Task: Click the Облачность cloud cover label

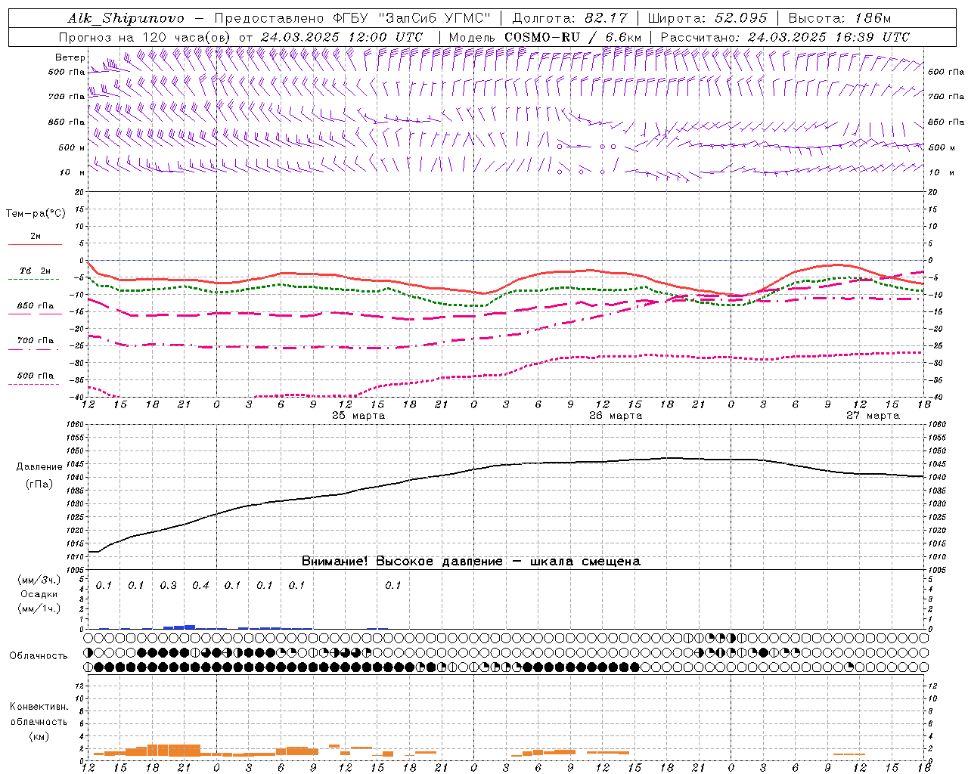Action: tap(39, 655)
